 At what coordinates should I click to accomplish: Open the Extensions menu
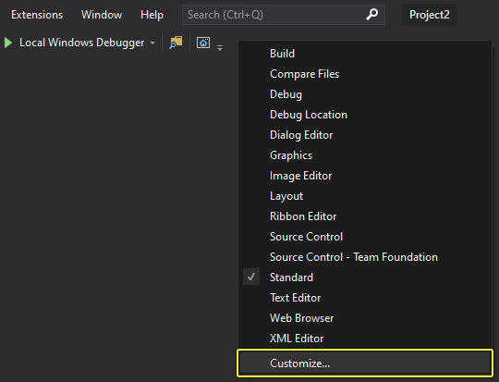point(37,15)
